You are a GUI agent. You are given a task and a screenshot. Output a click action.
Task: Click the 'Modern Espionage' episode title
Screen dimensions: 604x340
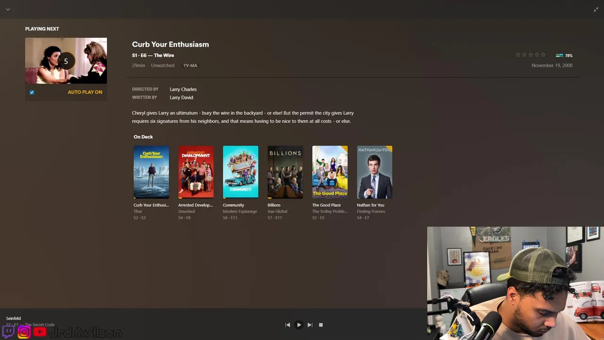point(240,212)
